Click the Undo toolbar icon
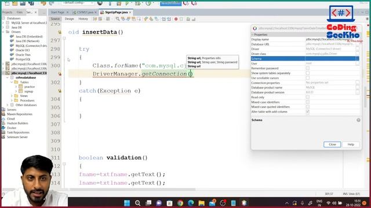Image resolution: width=371 pixels, height=208 pixels. (43, 3)
